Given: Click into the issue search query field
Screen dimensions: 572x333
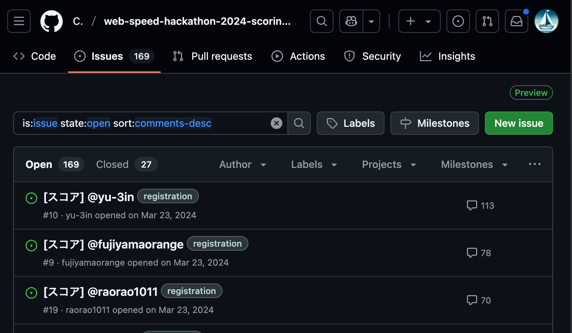Looking at the screenshot, I should point(146,123).
